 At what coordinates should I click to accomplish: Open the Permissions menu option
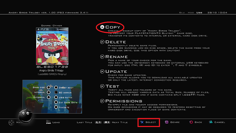pos(124,101)
